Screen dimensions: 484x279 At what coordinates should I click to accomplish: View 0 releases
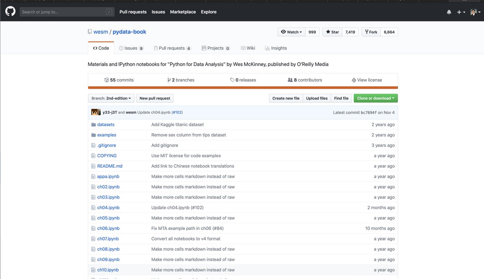pos(243,80)
